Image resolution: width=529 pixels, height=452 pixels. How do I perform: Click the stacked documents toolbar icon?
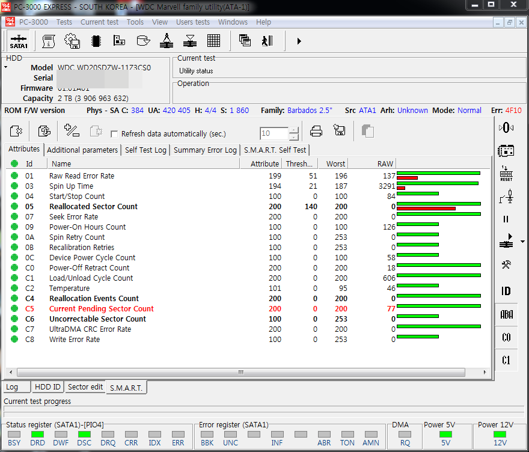pos(245,41)
